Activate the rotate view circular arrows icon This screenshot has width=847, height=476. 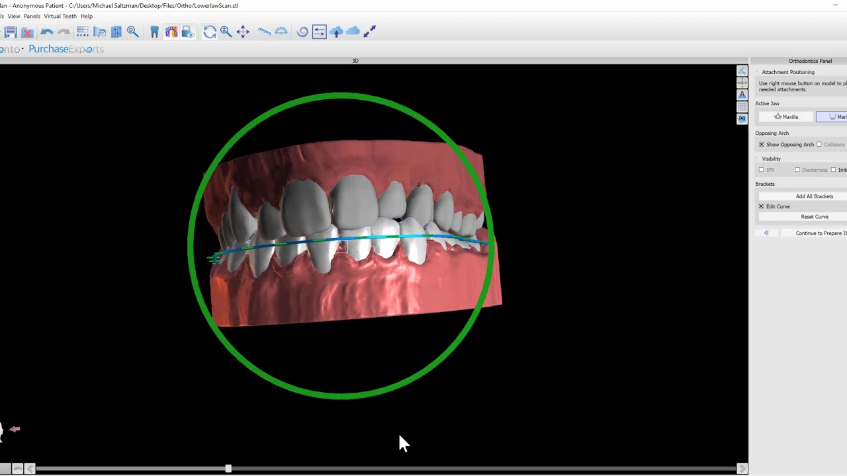[210, 32]
